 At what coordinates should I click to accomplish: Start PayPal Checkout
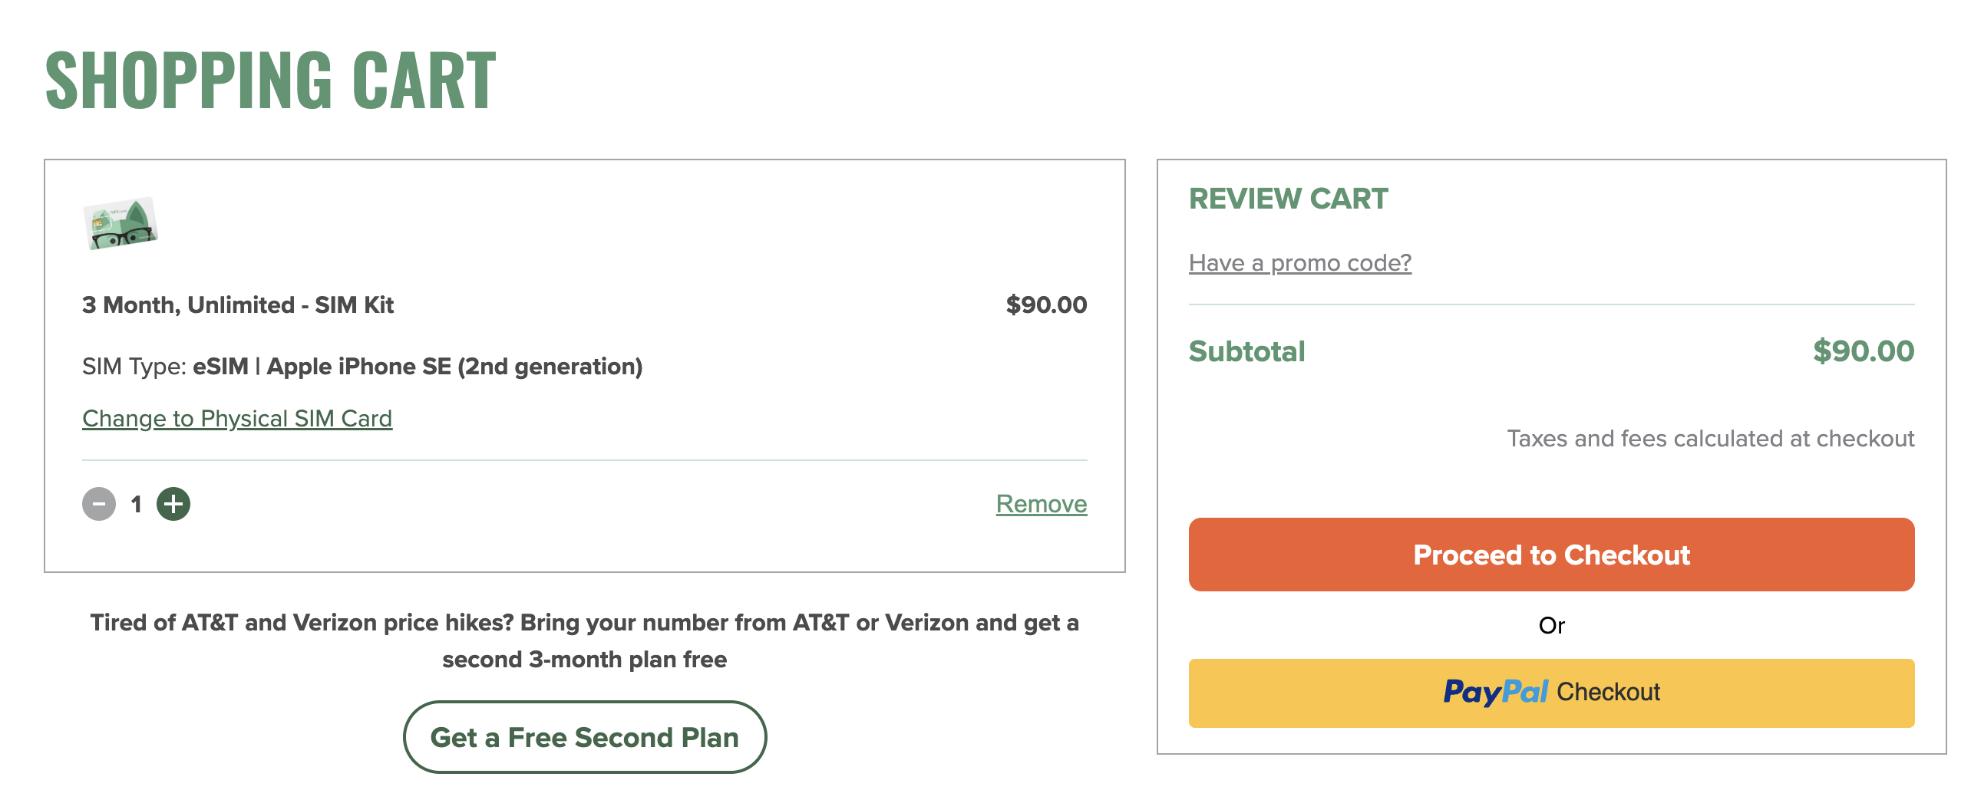(x=1552, y=692)
